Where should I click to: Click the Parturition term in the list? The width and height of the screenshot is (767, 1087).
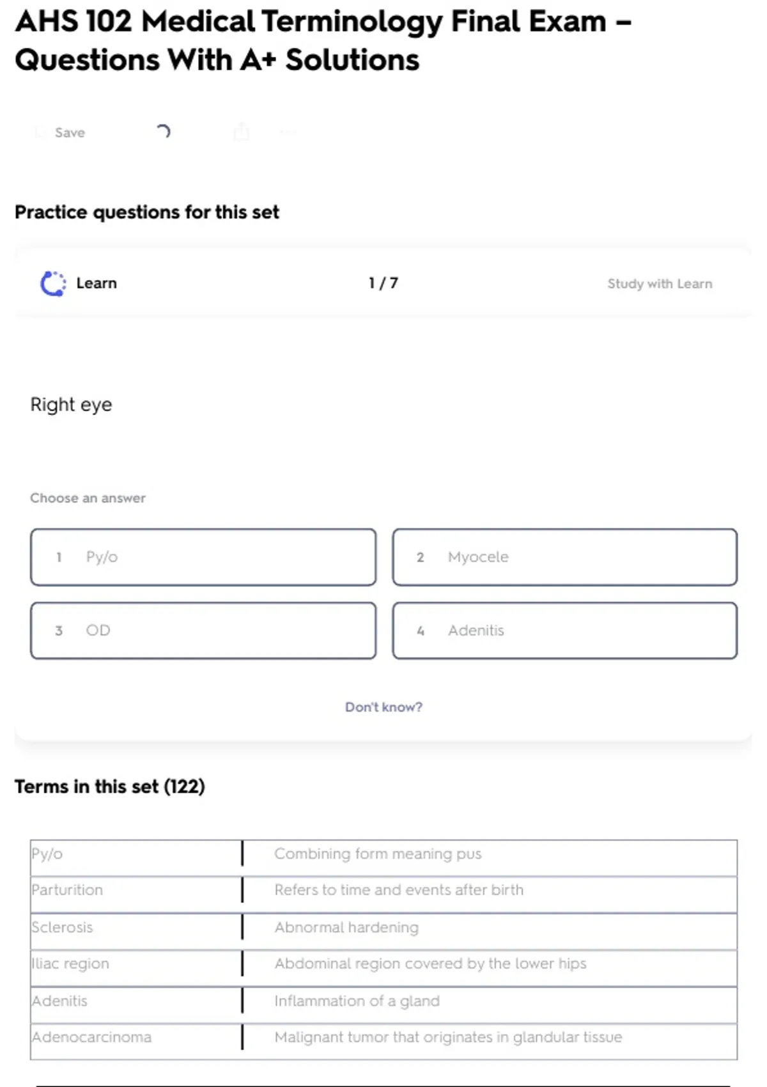pos(67,890)
